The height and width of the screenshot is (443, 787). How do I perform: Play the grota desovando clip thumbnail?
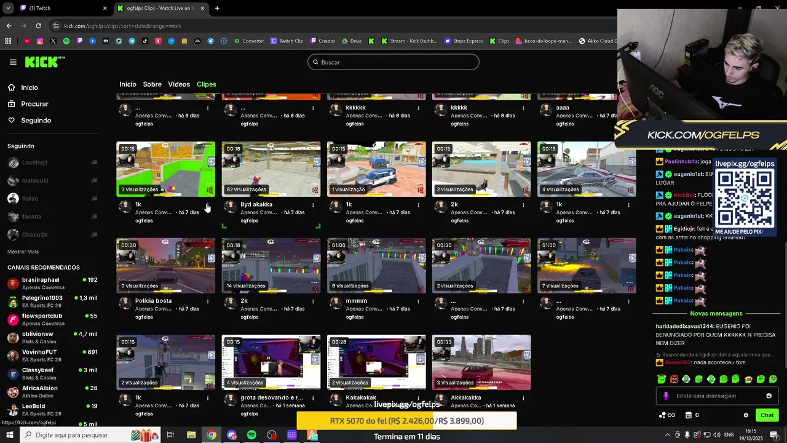(x=271, y=362)
